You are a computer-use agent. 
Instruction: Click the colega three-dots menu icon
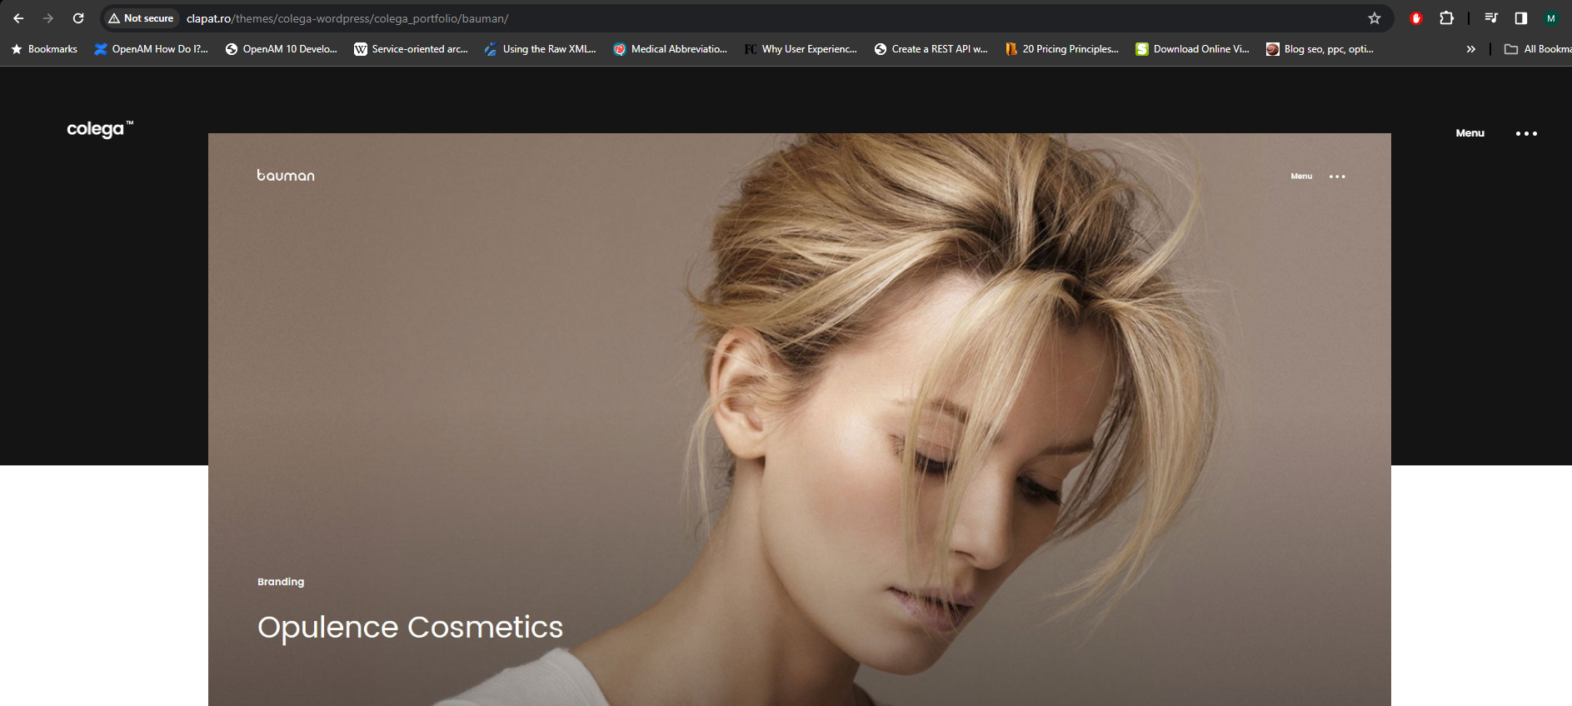pos(1526,133)
